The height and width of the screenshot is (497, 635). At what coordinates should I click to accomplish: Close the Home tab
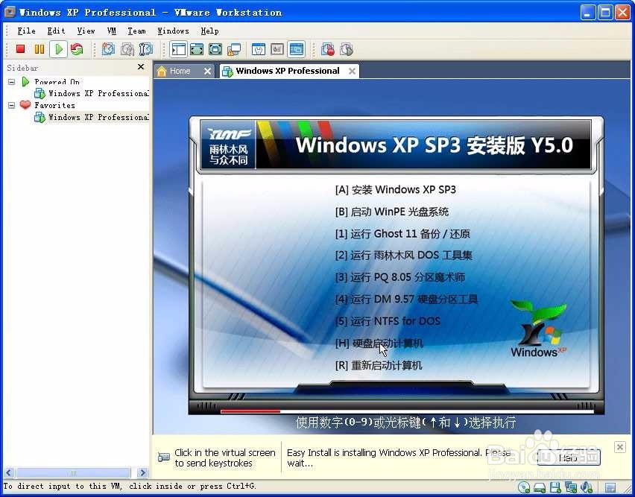click(207, 72)
